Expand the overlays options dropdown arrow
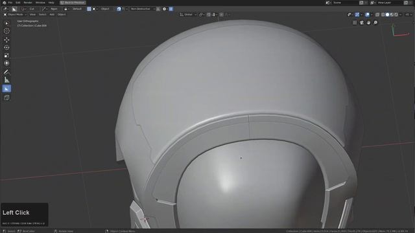 [x=372, y=14]
